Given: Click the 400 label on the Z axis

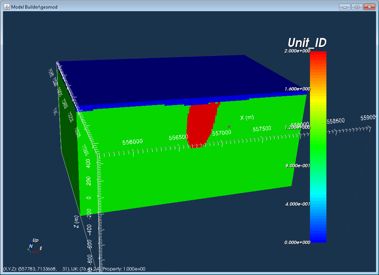Looking at the screenshot, I should (x=88, y=164).
